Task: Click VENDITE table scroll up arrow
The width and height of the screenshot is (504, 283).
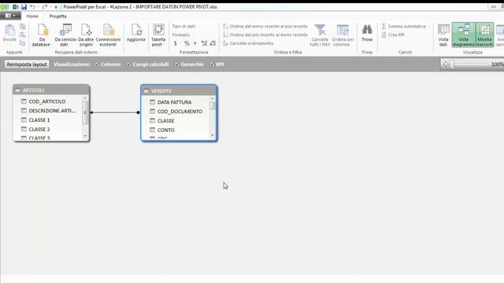Action: click(212, 99)
